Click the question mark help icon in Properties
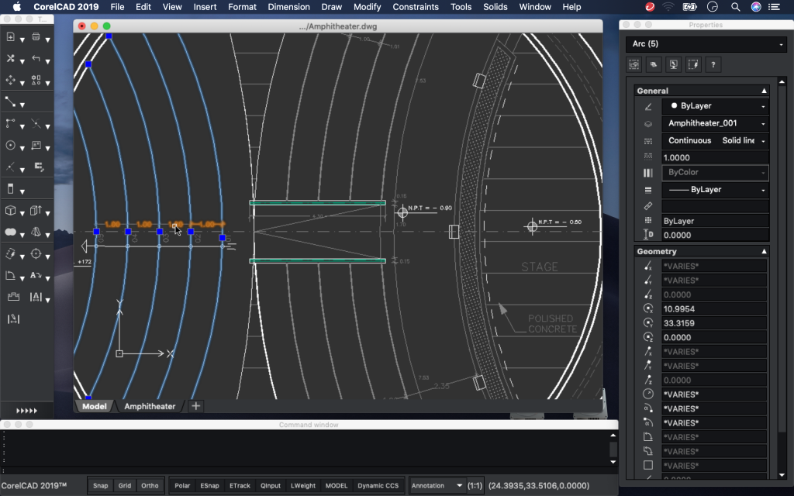The height and width of the screenshot is (496, 794). coord(713,64)
